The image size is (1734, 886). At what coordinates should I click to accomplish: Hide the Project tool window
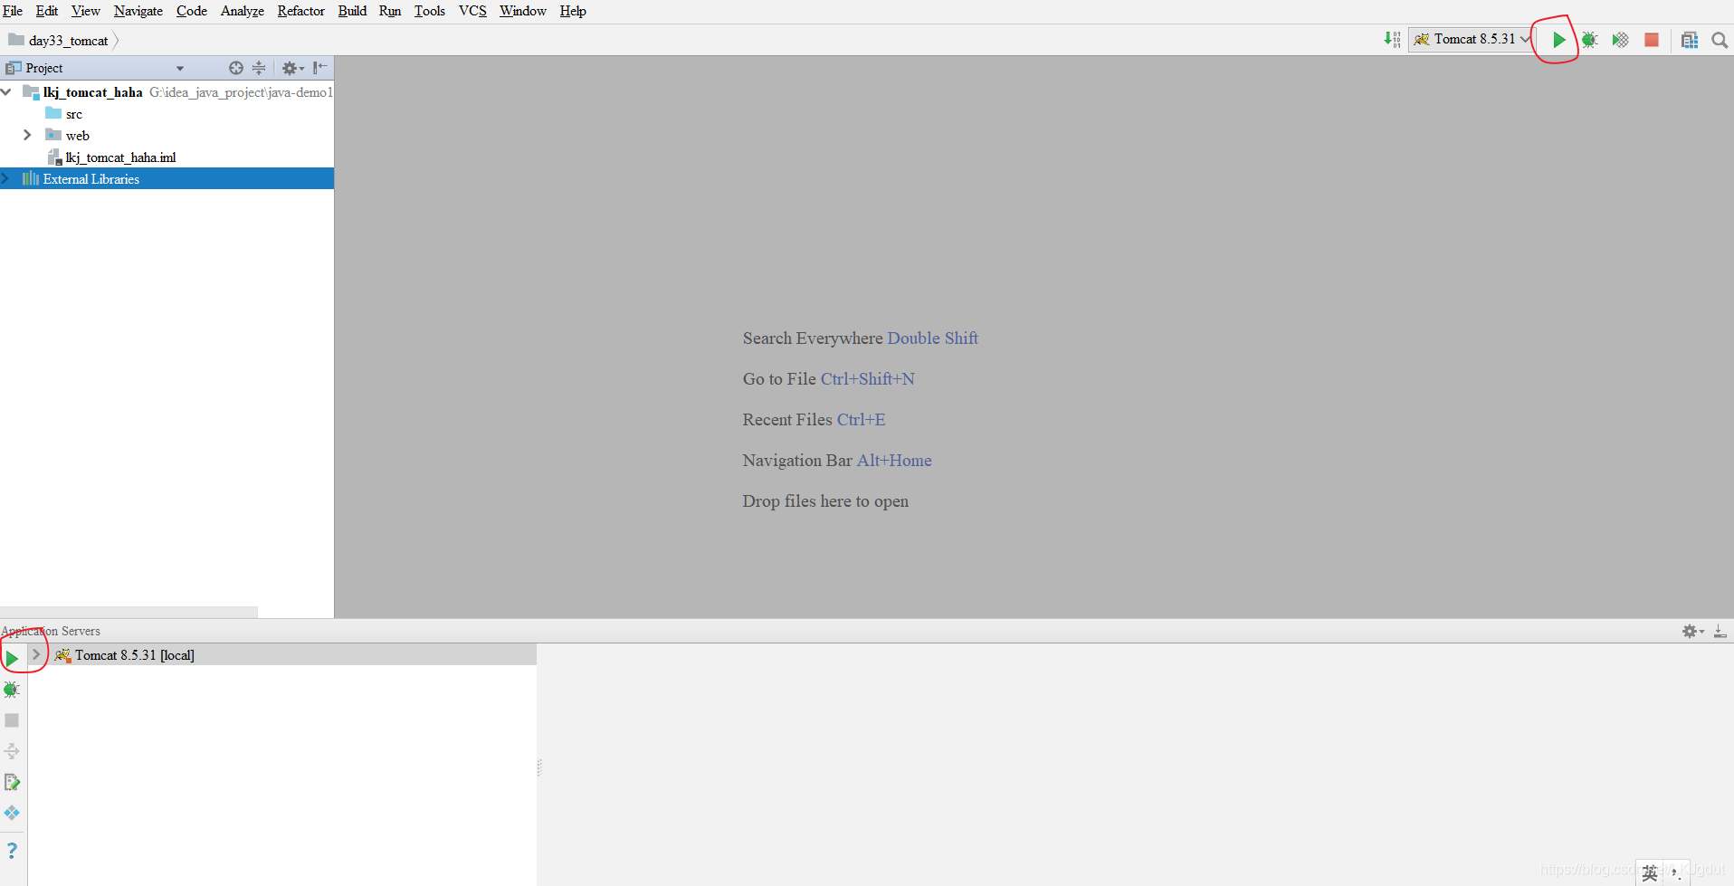click(x=319, y=68)
